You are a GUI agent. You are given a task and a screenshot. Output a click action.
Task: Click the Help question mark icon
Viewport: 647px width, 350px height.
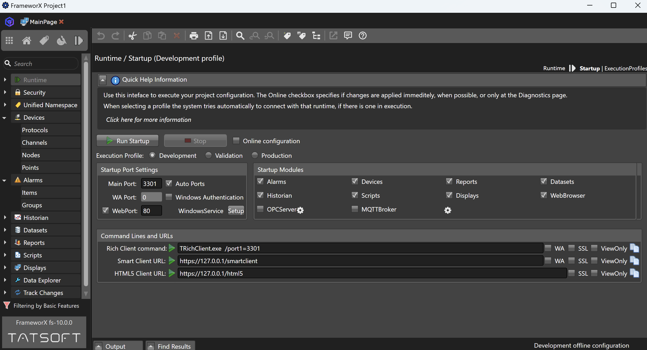(x=363, y=35)
